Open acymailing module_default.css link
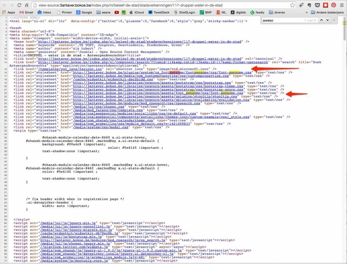The image size is (347, 264). (x=131, y=124)
